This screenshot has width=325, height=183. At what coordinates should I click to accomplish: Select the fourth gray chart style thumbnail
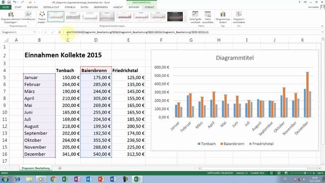pyautogui.click(x=107, y=17)
